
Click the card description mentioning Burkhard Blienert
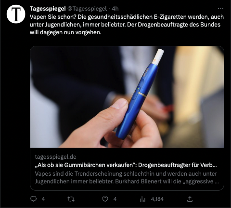pos(127,178)
